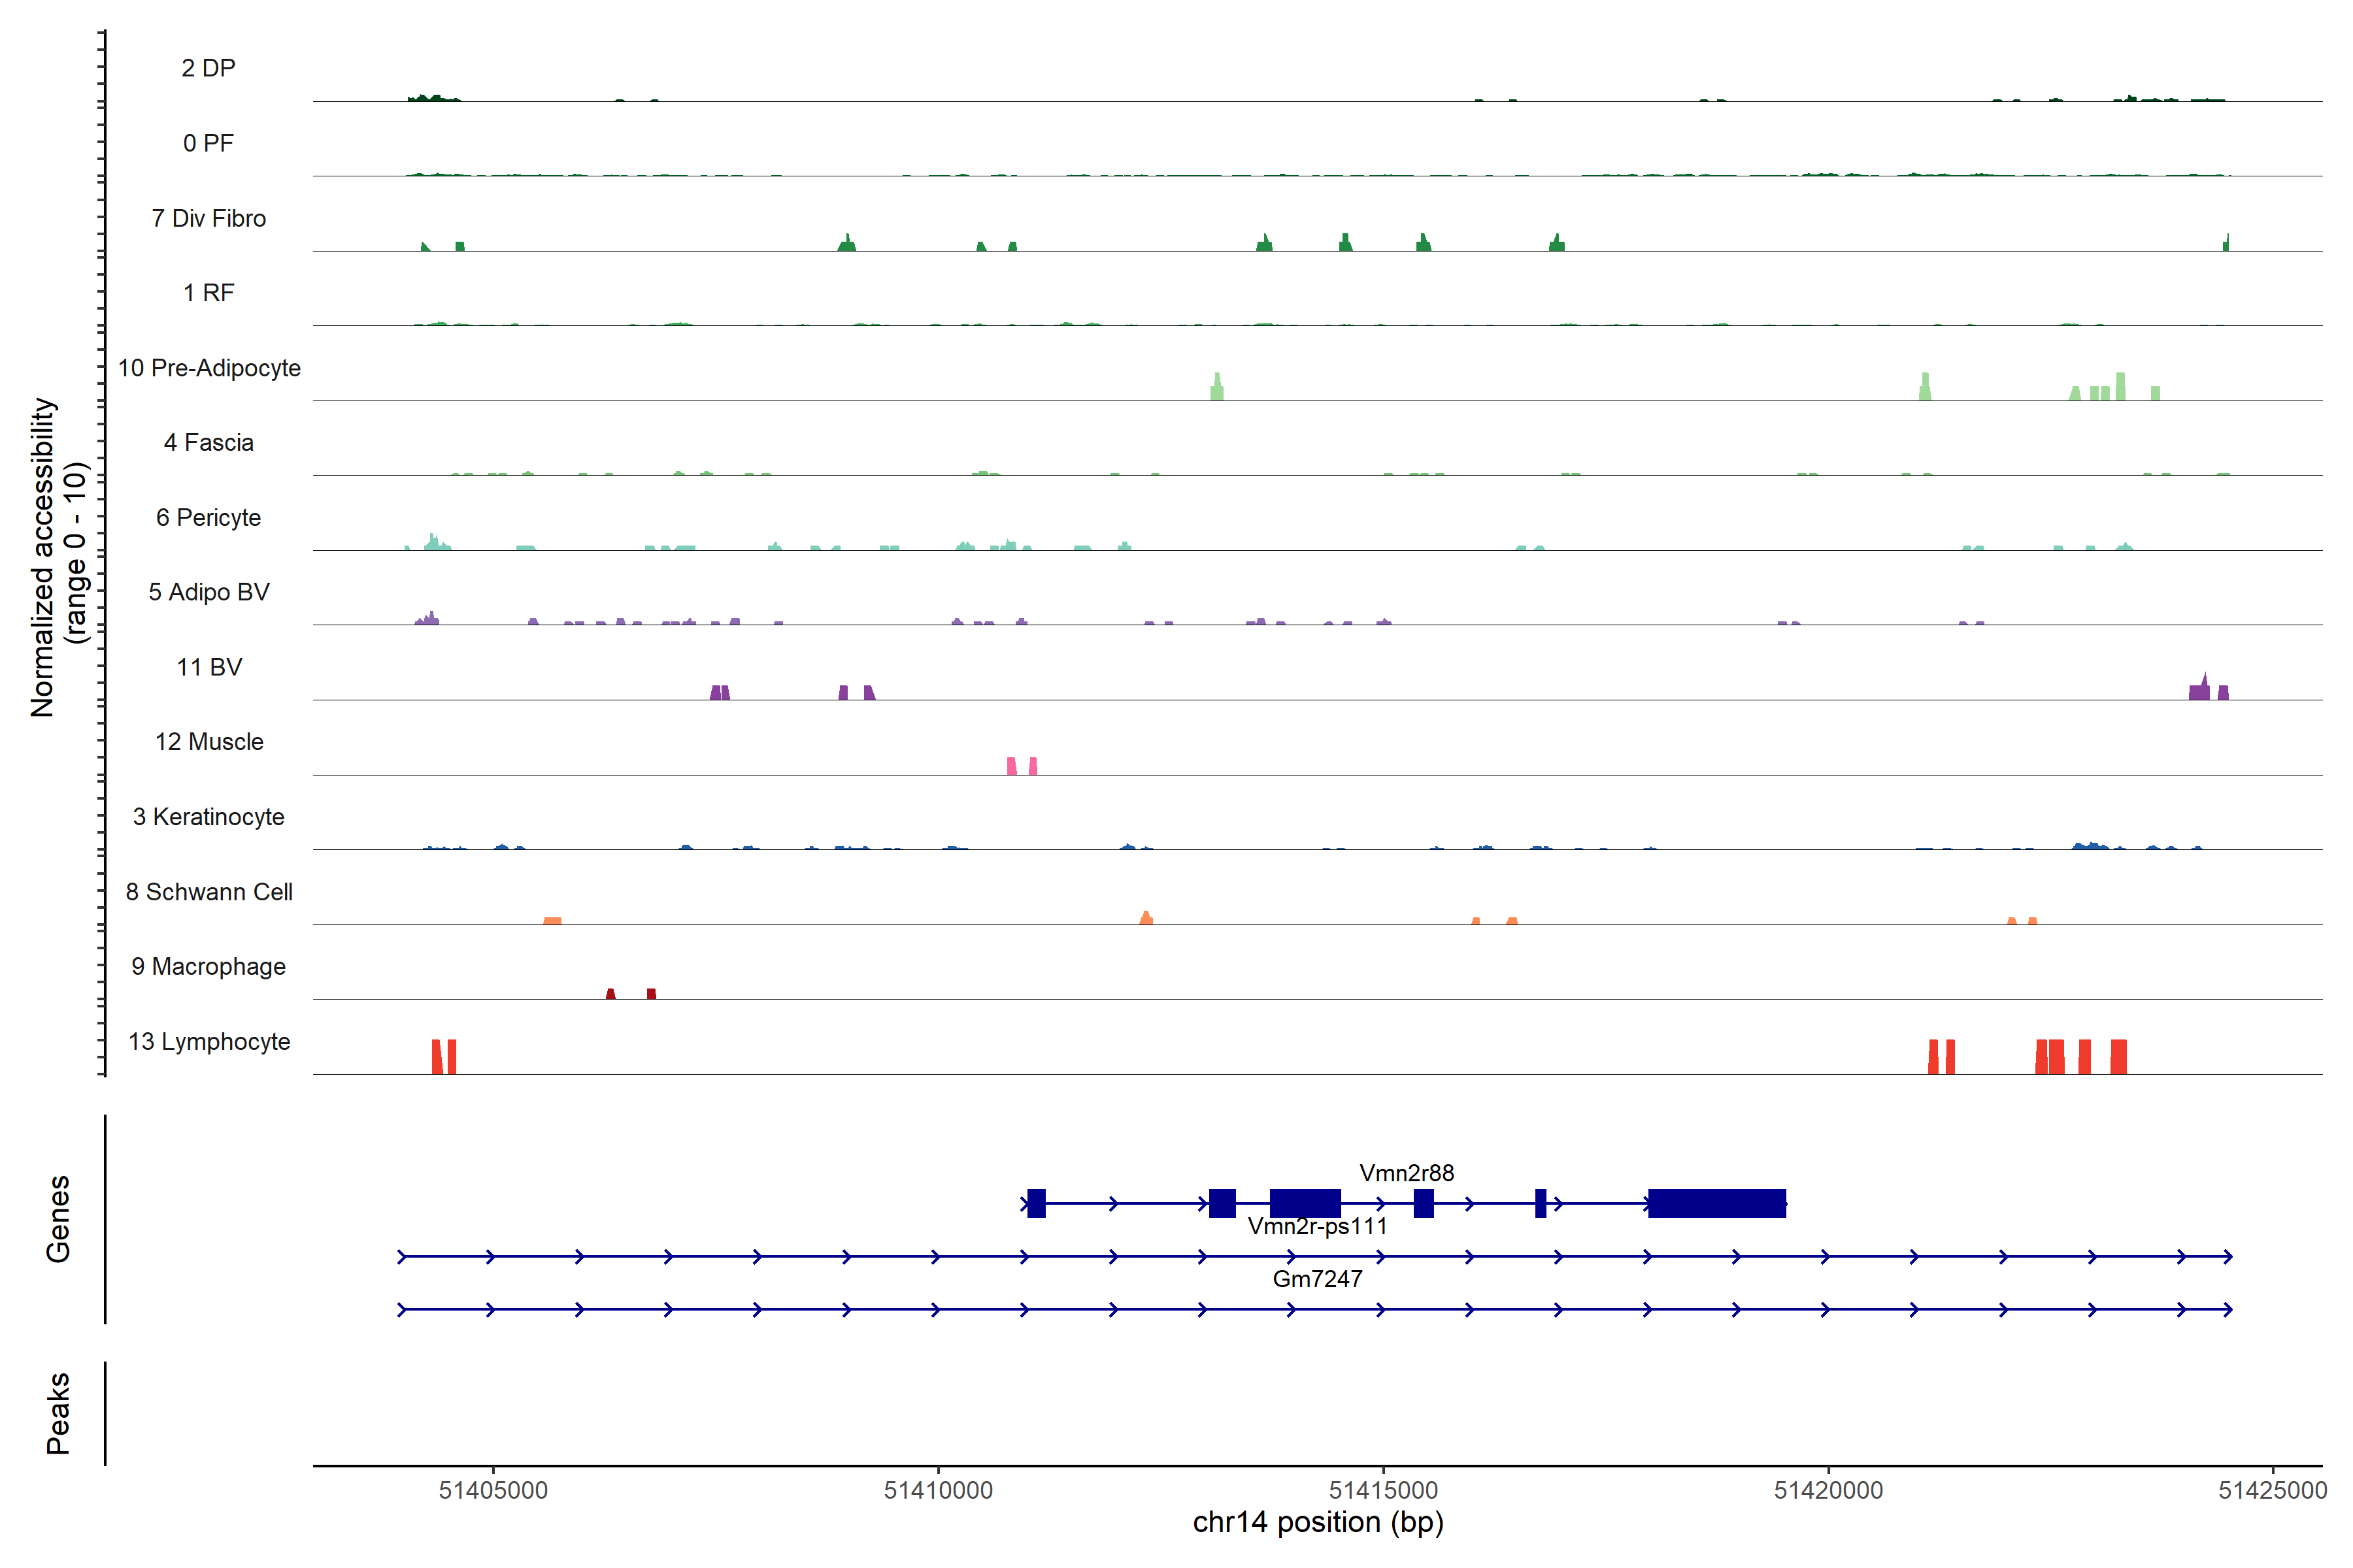Click the 2 DP track label
The height and width of the screenshot is (1568, 2353).
[x=208, y=68]
